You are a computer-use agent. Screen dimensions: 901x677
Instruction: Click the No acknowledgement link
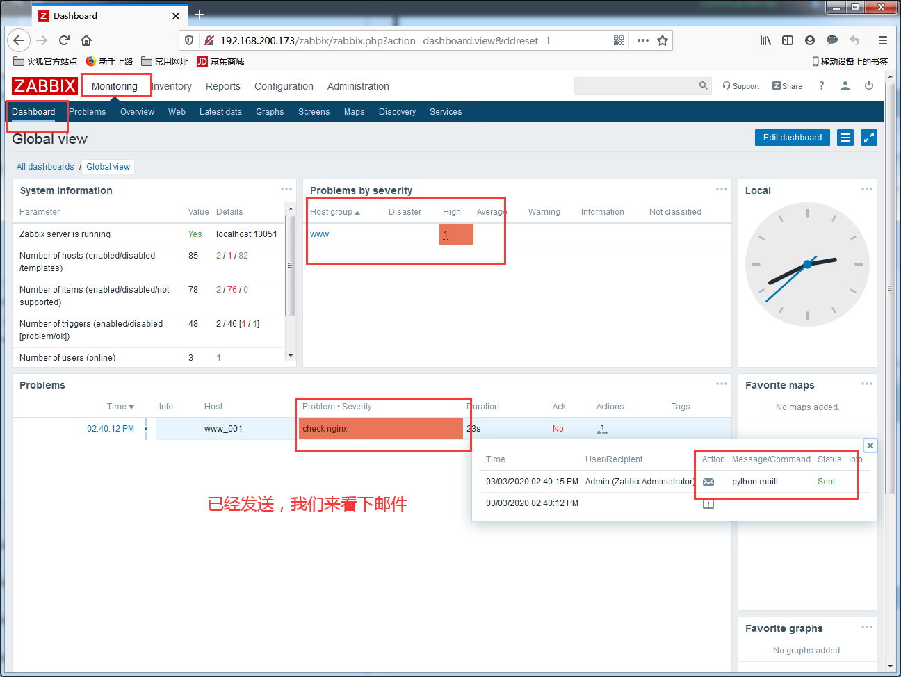[558, 429]
